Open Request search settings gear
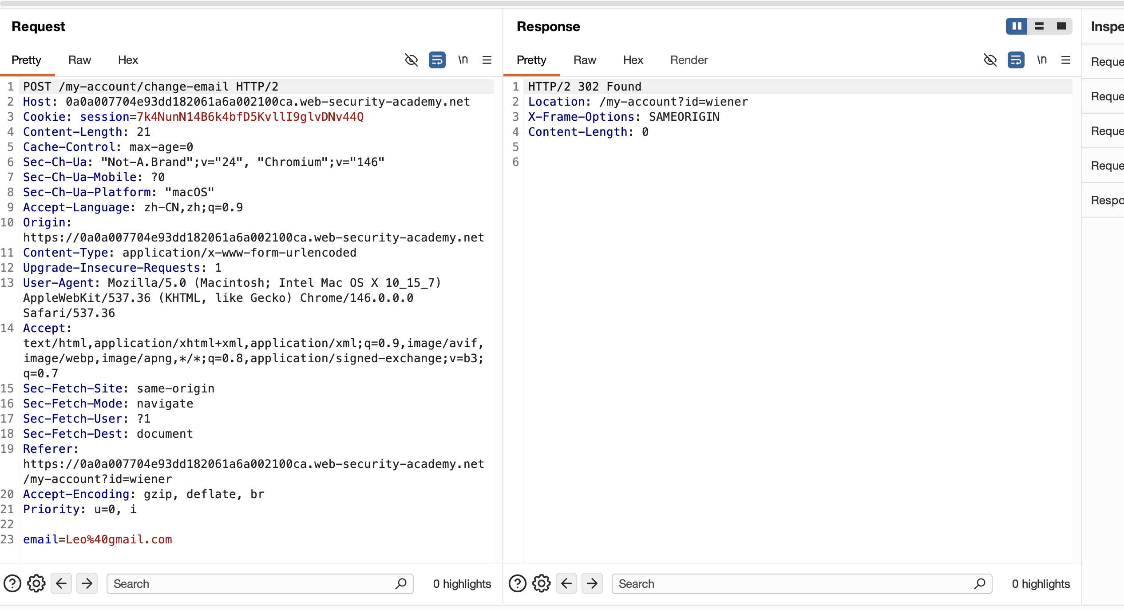 click(36, 583)
